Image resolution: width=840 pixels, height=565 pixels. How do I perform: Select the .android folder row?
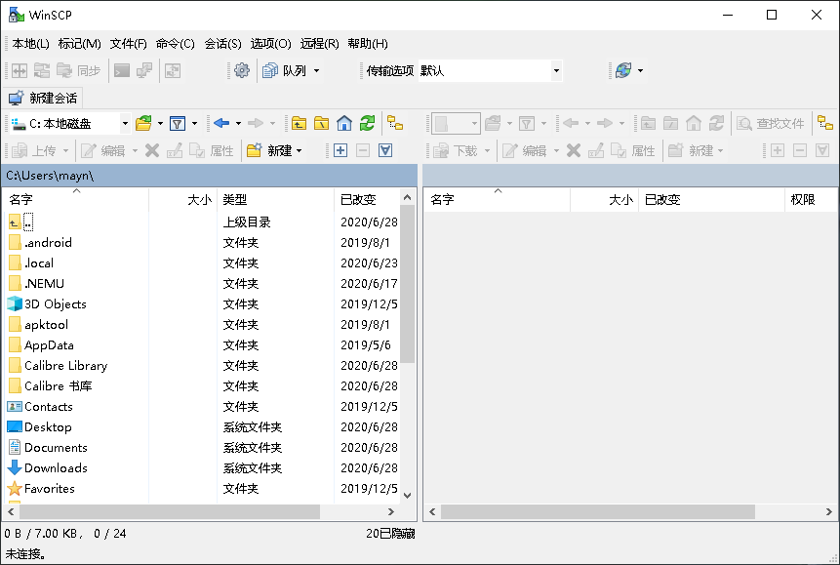coord(201,242)
